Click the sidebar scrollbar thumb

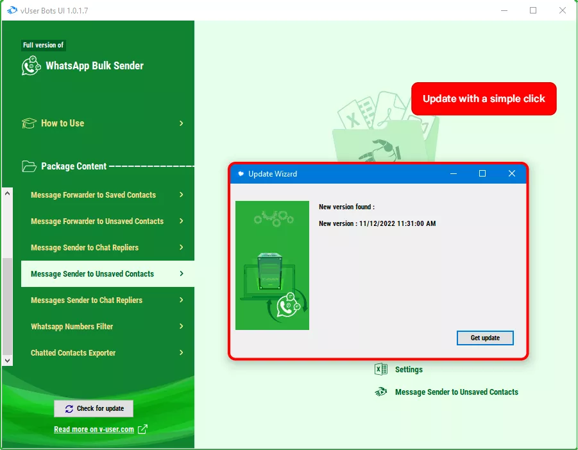tap(7, 306)
